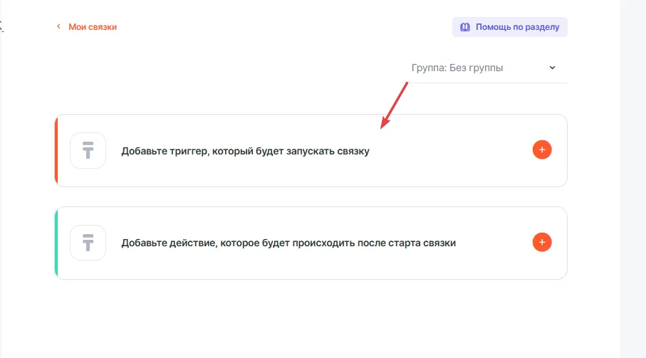This screenshot has width=646, height=358.
Task: Click the tip of the red arrow
Action: 382,128
